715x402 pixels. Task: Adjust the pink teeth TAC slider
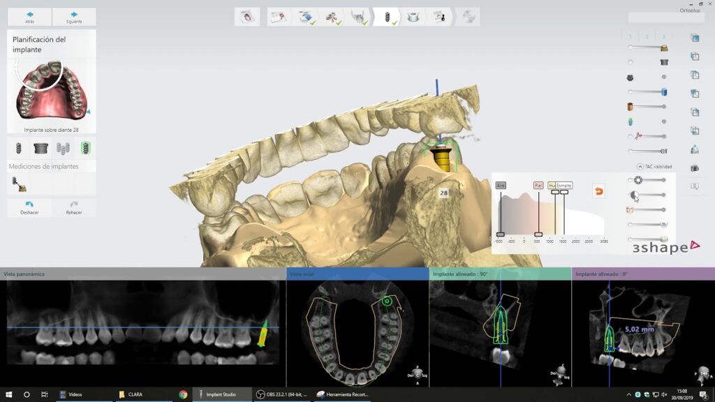pyautogui.click(x=647, y=210)
